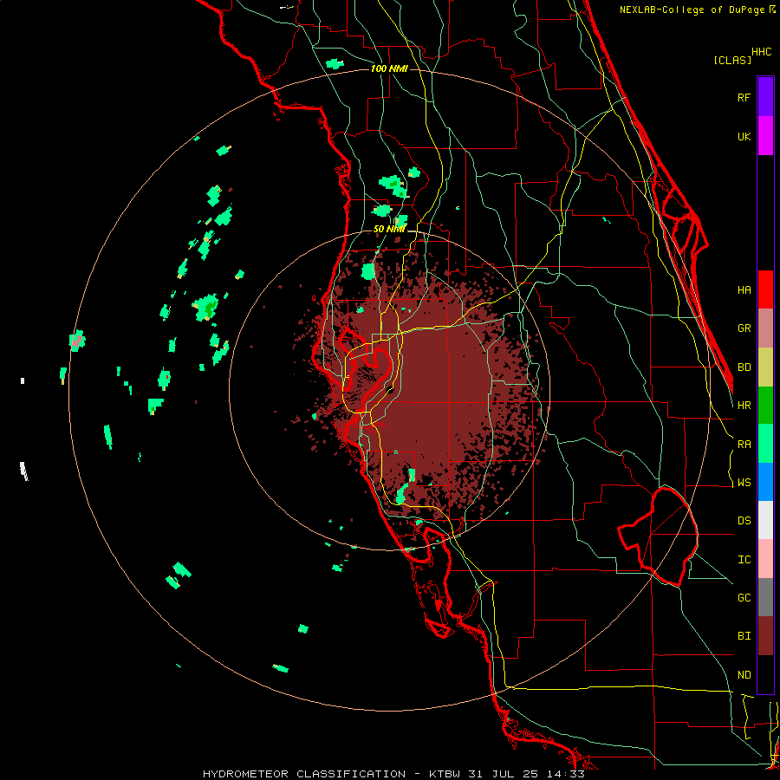The width and height of the screenshot is (780, 780).
Task: Click the 'BD' legend label text
Action: 744,367
